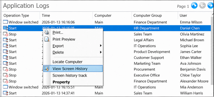
Task: Click Sophia Lee user cell
Action: 189,46
